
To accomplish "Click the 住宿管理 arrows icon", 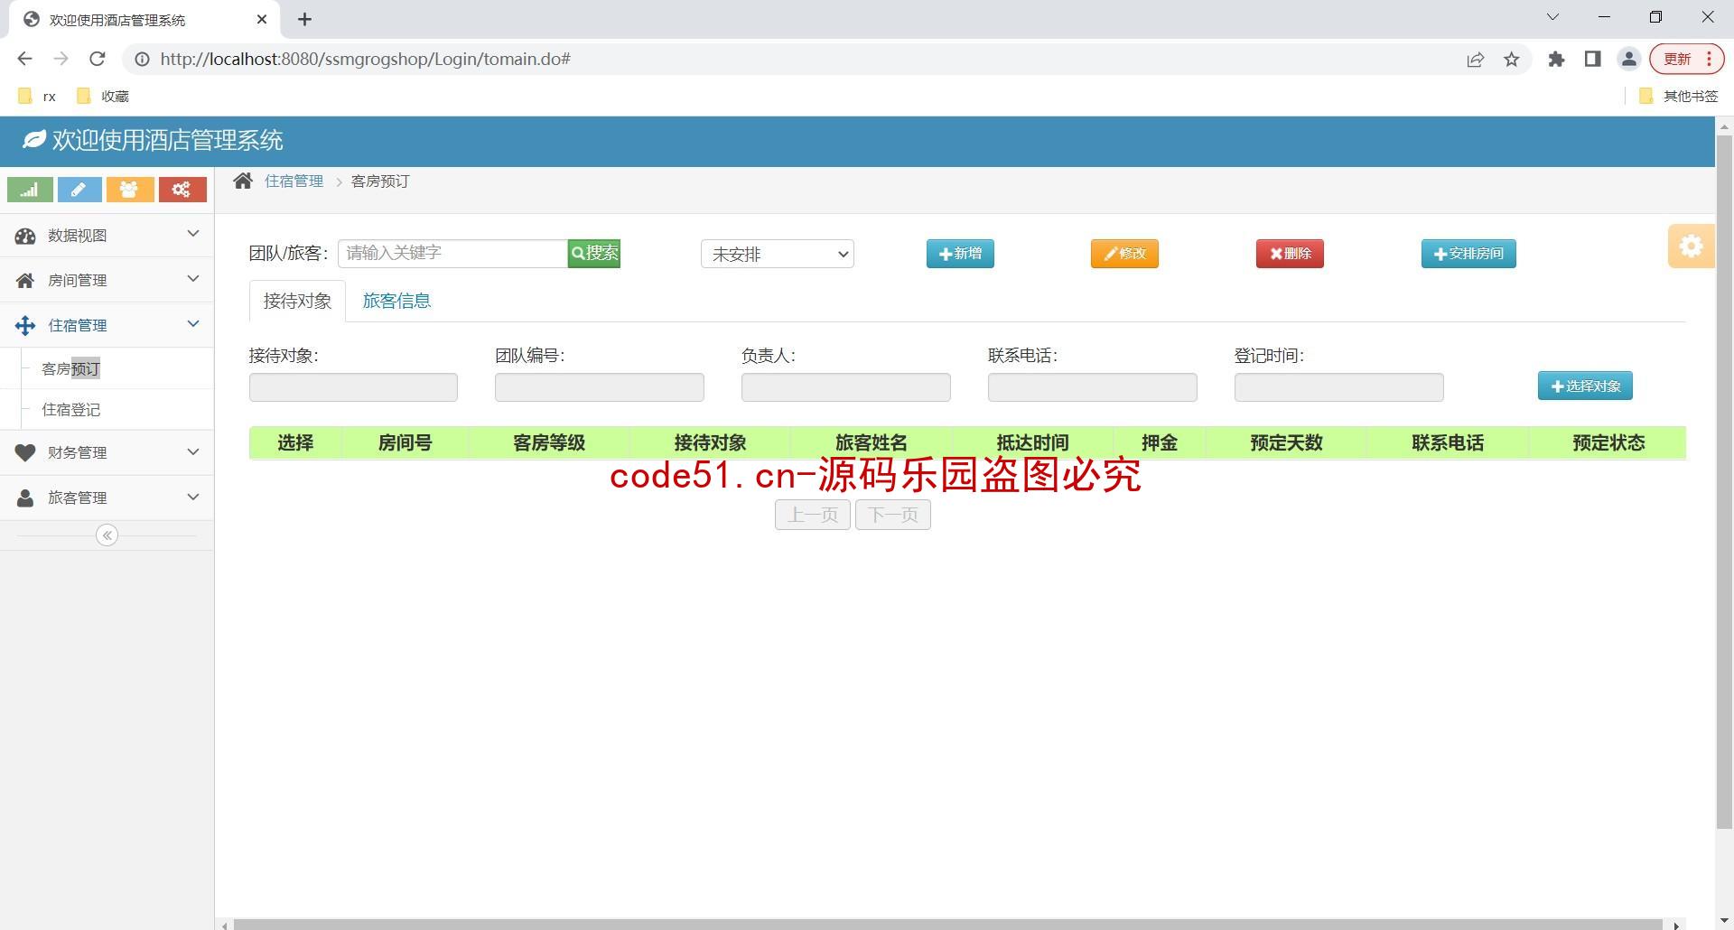I will [x=25, y=326].
